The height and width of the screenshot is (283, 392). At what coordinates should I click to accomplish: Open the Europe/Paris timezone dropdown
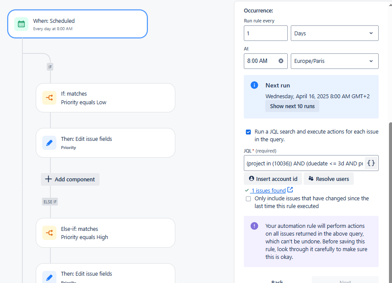click(x=335, y=61)
